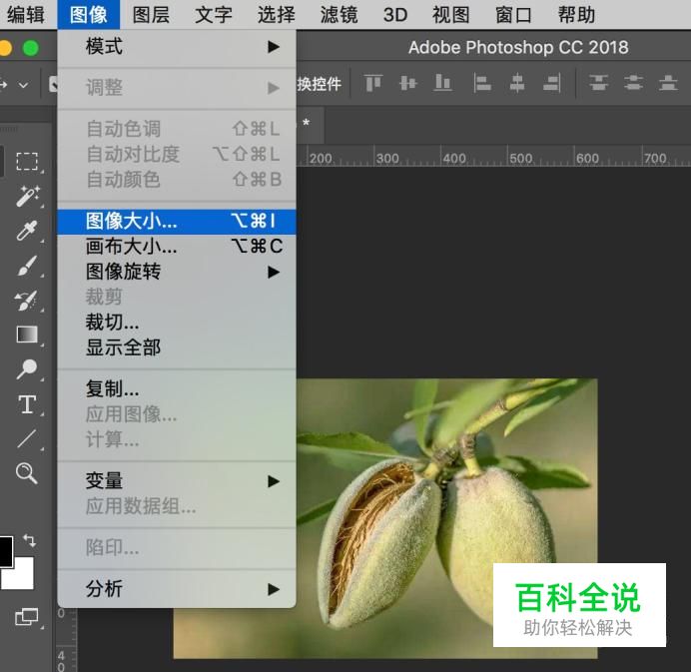The height and width of the screenshot is (672, 691).
Task: Align vertical centers of layers
Action: (x=407, y=83)
